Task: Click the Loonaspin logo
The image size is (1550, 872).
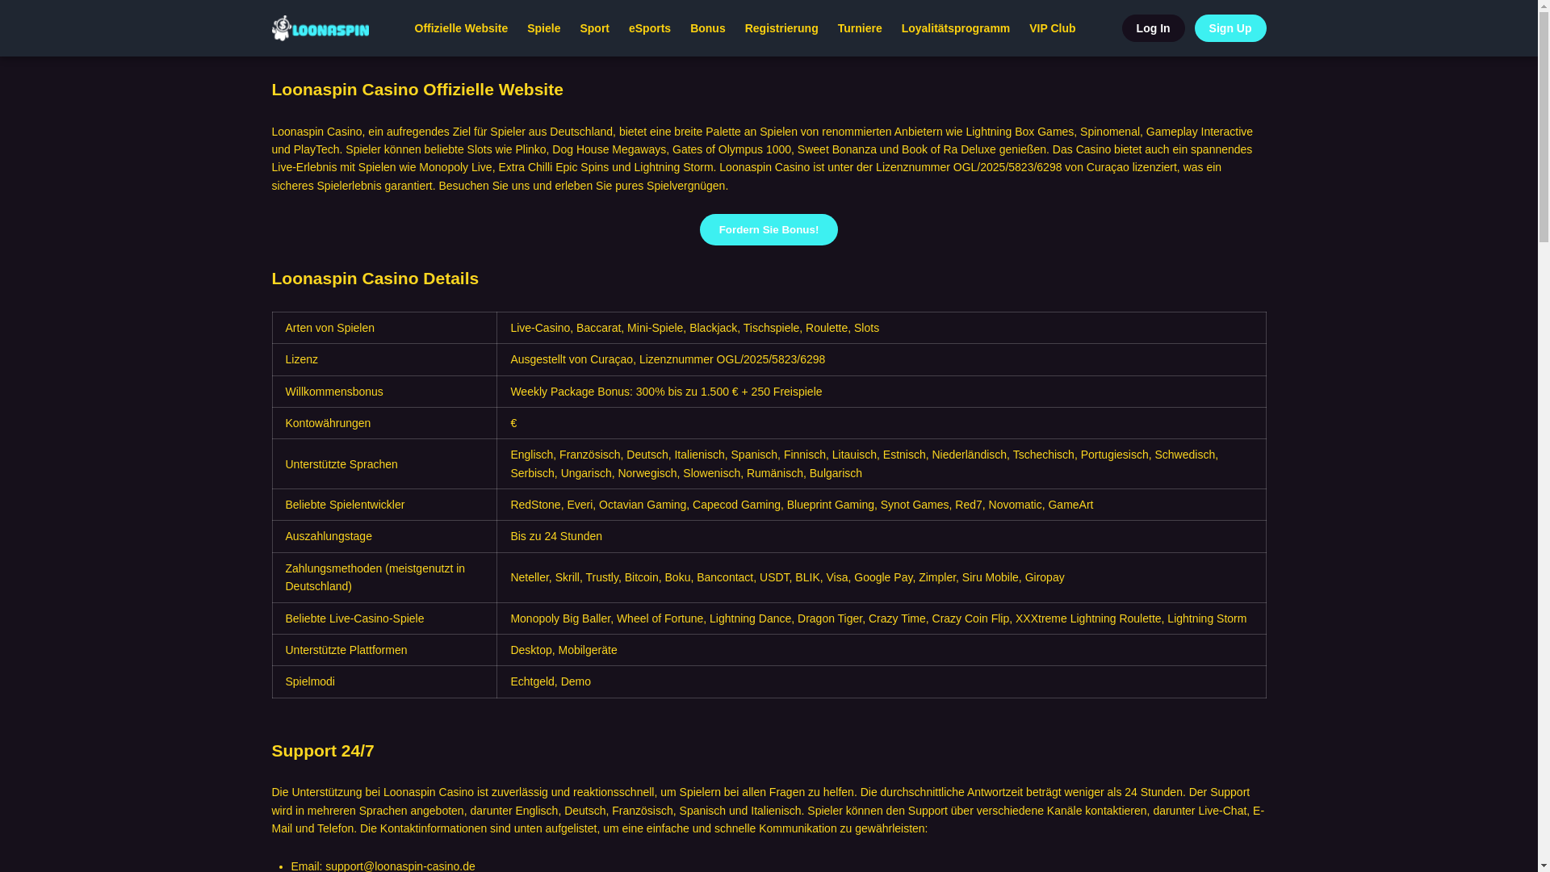Action: tap(320, 28)
